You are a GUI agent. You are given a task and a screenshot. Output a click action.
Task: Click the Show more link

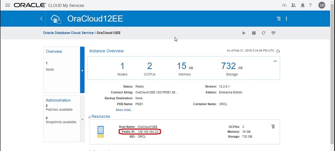tap(124, 110)
